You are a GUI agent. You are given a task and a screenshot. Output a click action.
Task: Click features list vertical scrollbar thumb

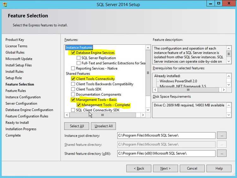tap(148, 73)
